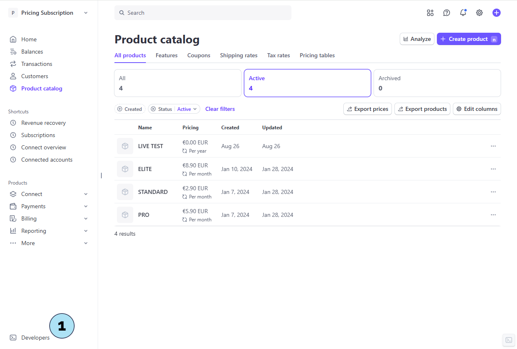This screenshot has width=517, height=349.
Task: Select the All products filter card
Action: point(177,83)
